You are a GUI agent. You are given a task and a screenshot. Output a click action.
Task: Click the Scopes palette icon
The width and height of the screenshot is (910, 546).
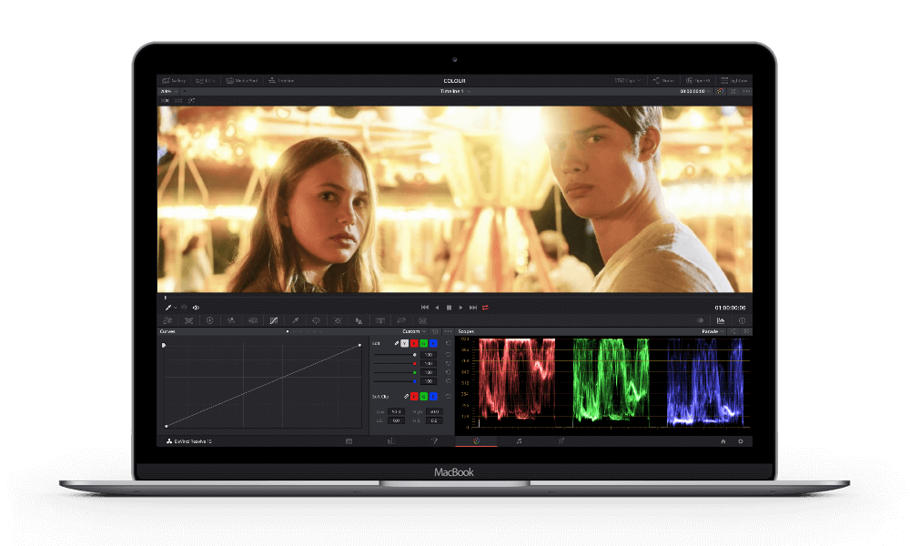(x=721, y=320)
